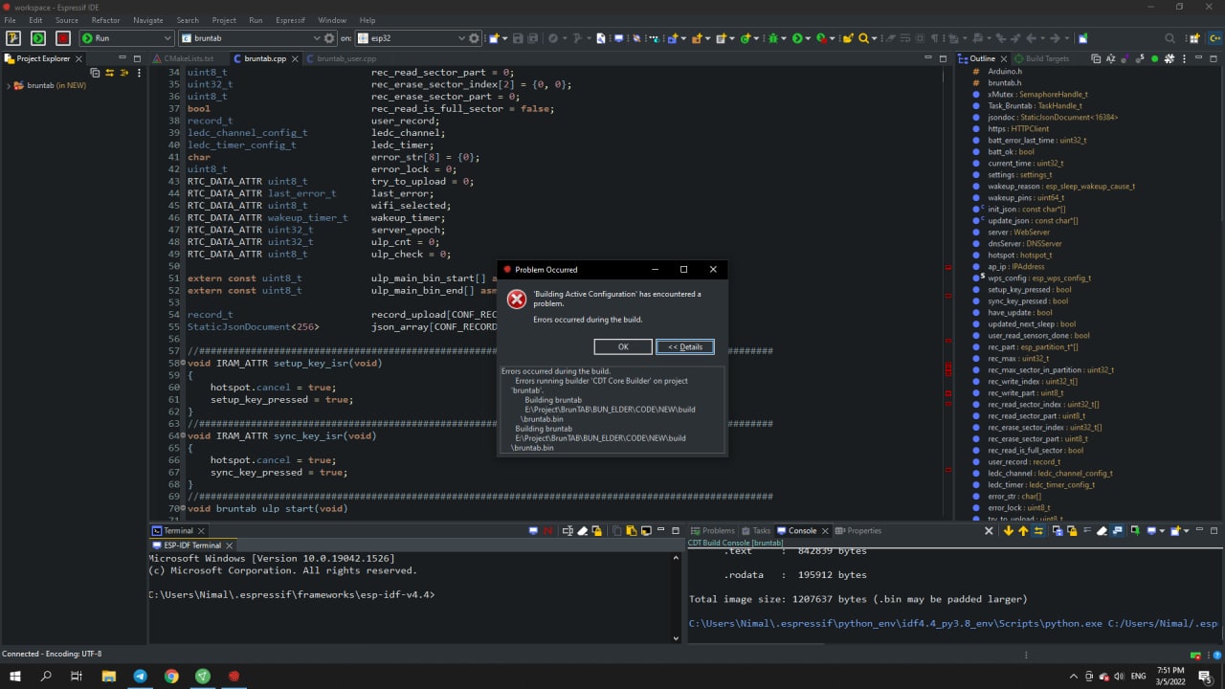This screenshot has width=1225, height=689.
Task: Open target settings gear next to esp32
Action: (474, 38)
